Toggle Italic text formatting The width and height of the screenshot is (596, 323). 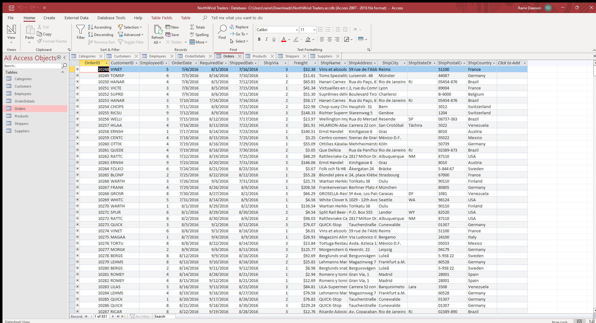[266, 39]
